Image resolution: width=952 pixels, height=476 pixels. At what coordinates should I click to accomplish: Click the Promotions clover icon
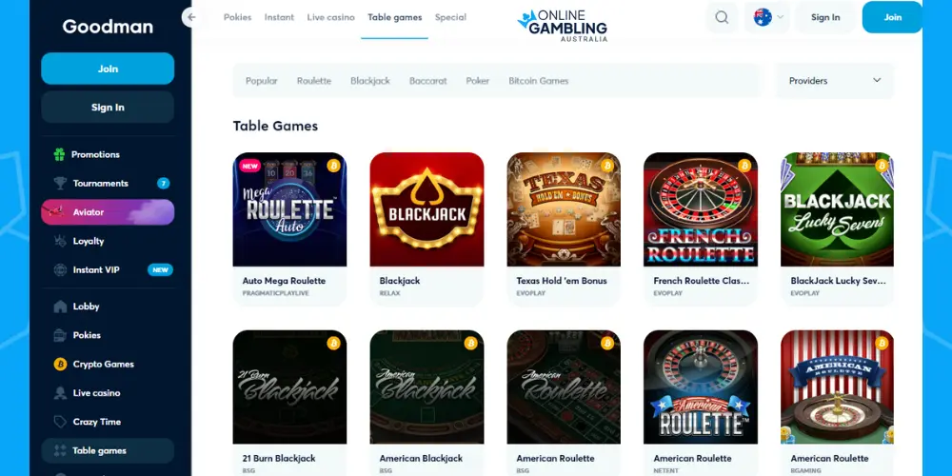[59, 154]
